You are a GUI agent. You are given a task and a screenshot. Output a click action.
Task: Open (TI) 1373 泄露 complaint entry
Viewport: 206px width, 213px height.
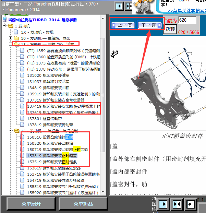pos(63,63)
